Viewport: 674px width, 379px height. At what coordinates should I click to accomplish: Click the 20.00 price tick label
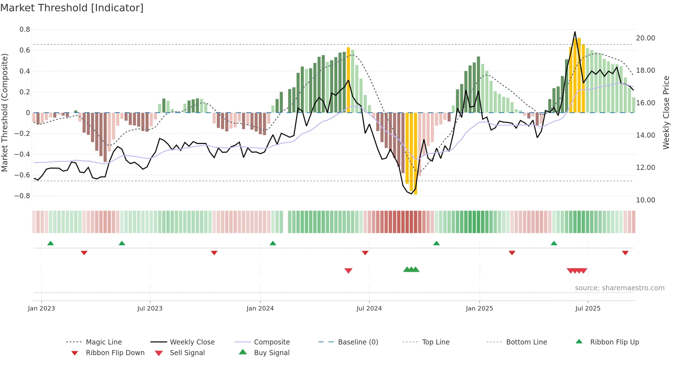point(646,38)
